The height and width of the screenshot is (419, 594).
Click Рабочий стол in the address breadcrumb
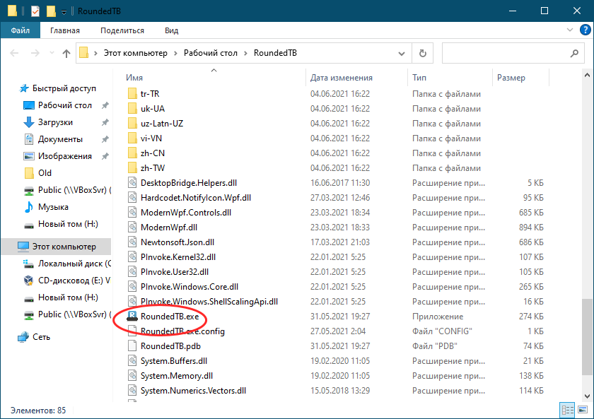click(x=210, y=53)
